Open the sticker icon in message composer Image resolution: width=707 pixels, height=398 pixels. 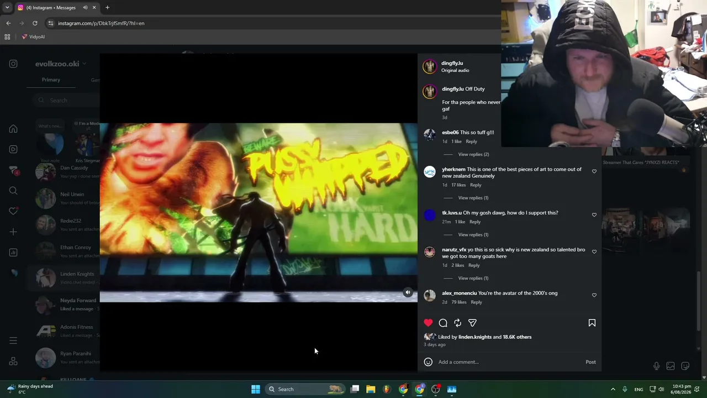[685, 366]
